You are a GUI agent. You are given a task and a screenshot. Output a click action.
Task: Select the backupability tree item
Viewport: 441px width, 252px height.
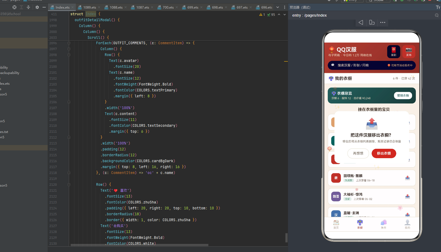(10, 73)
